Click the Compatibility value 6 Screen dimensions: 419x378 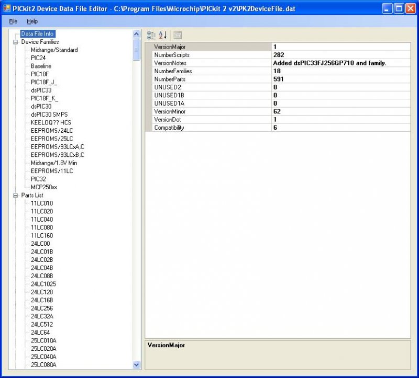(341, 128)
